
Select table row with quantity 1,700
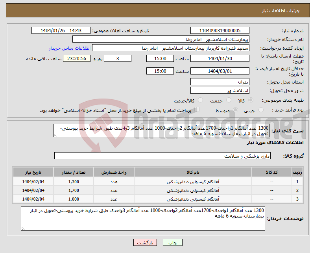[157, 190]
